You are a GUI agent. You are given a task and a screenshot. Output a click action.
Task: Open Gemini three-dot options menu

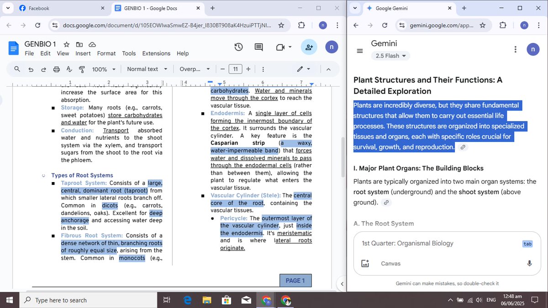515,49
